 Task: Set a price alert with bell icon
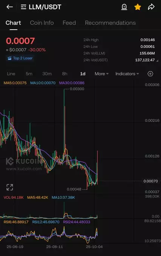[124, 7]
